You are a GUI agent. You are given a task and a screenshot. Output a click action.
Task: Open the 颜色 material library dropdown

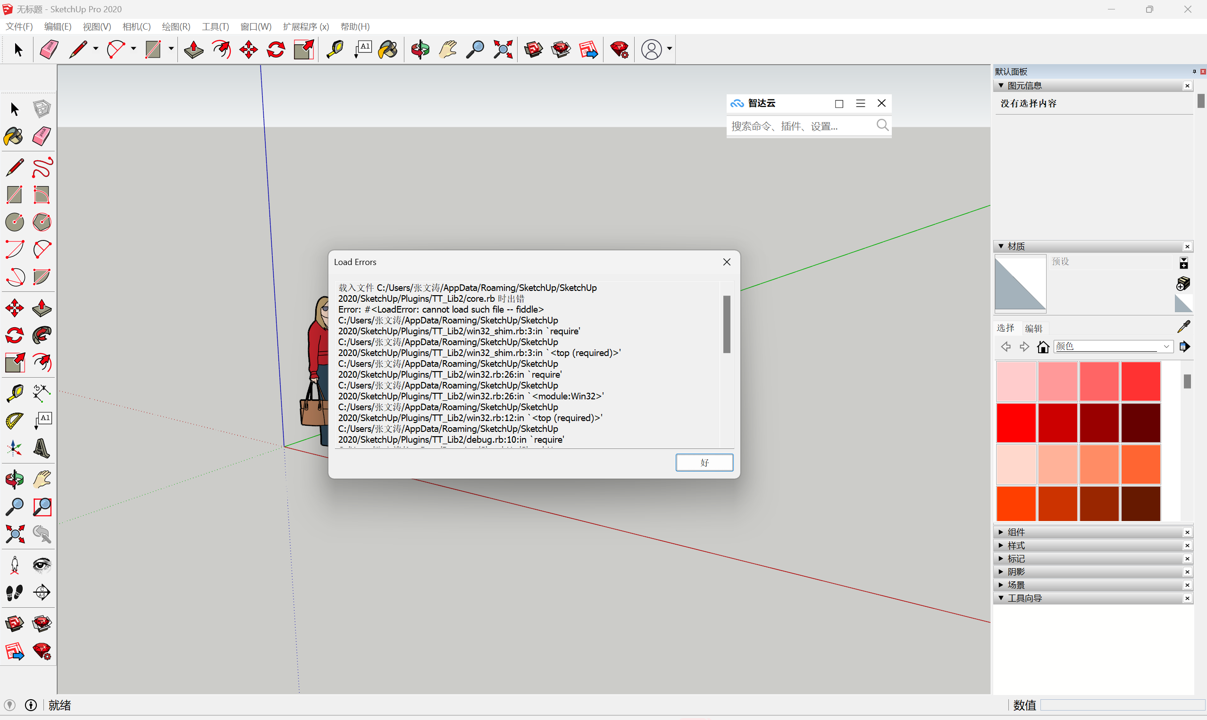tap(1166, 347)
